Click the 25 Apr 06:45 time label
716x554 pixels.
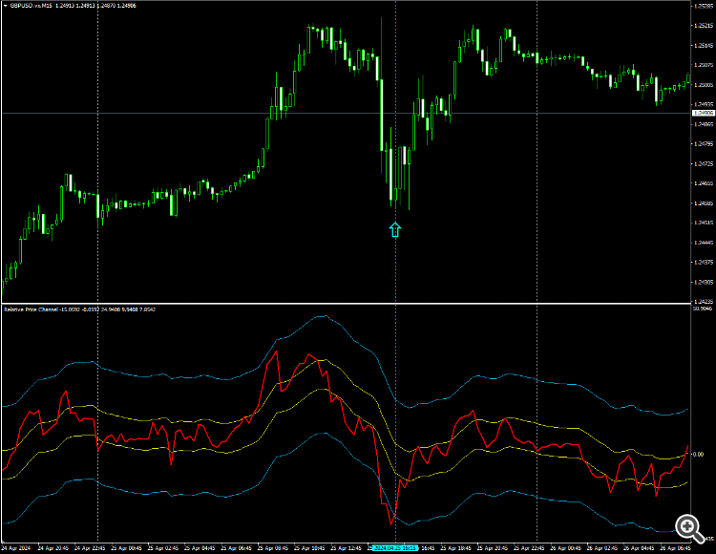(x=236, y=548)
